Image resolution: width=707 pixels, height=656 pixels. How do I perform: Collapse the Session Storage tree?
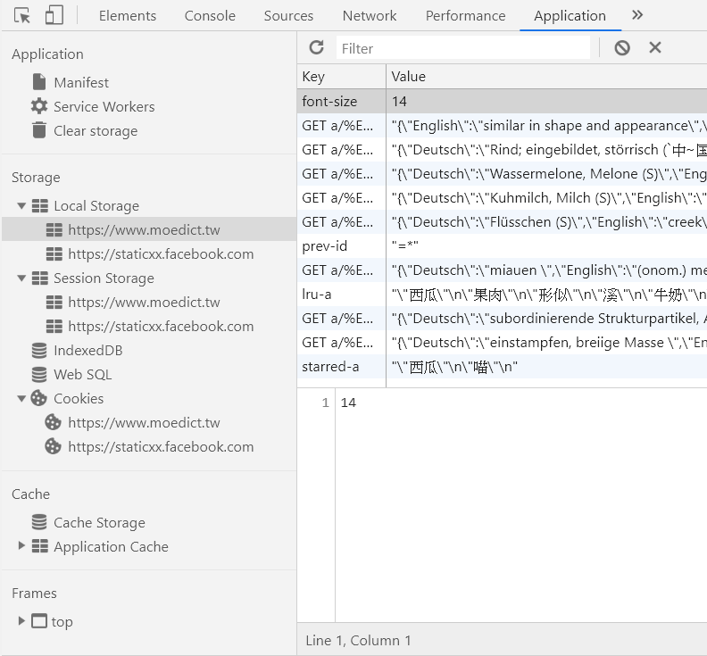21,278
